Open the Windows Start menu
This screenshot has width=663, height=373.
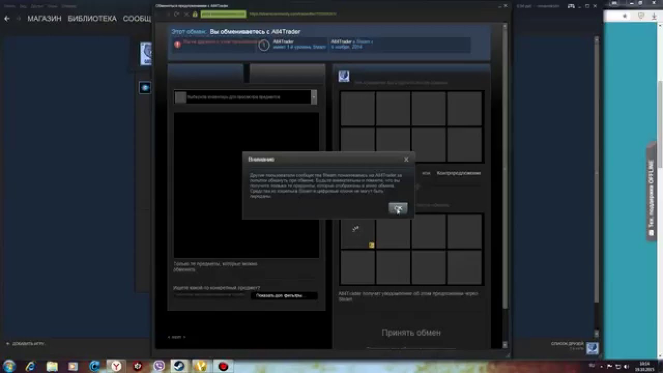(9, 366)
